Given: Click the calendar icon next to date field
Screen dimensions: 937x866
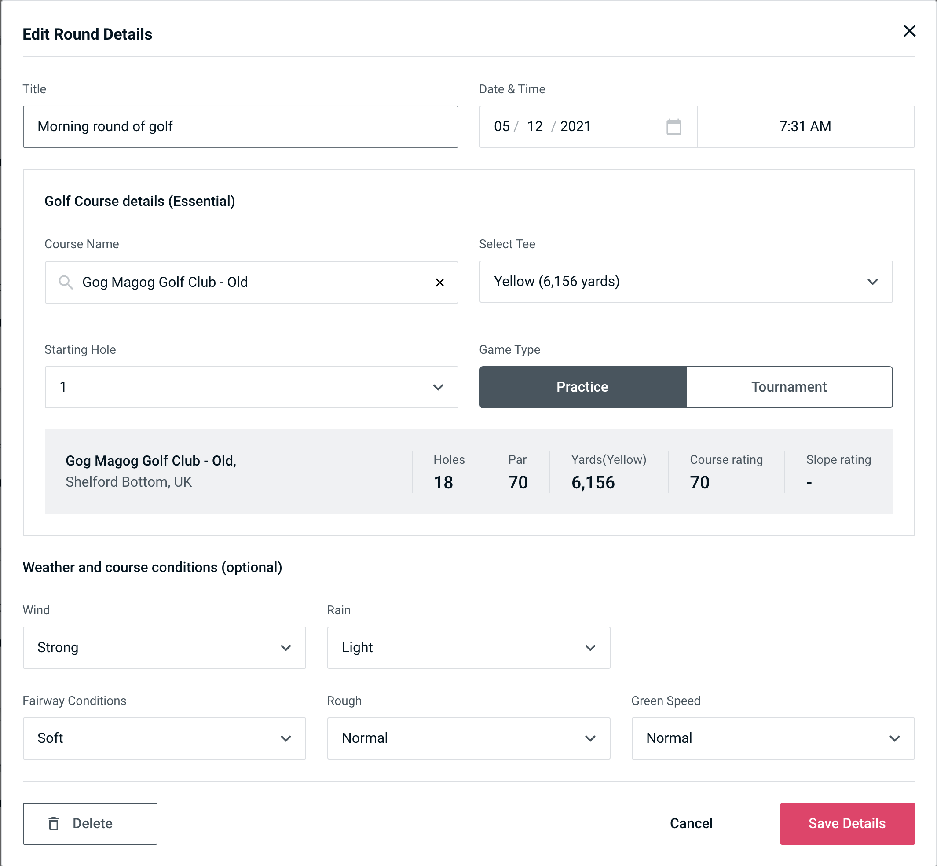Looking at the screenshot, I should [x=674, y=127].
